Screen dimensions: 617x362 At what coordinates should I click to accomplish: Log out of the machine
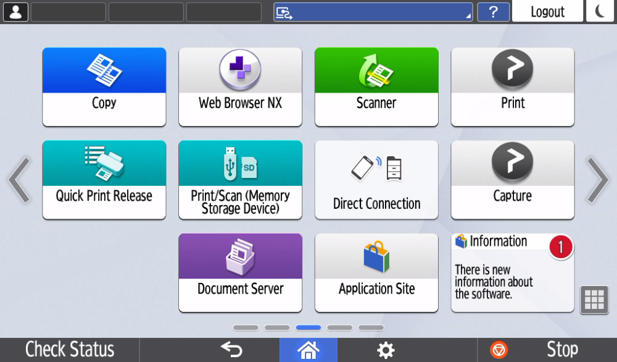[x=547, y=11]
